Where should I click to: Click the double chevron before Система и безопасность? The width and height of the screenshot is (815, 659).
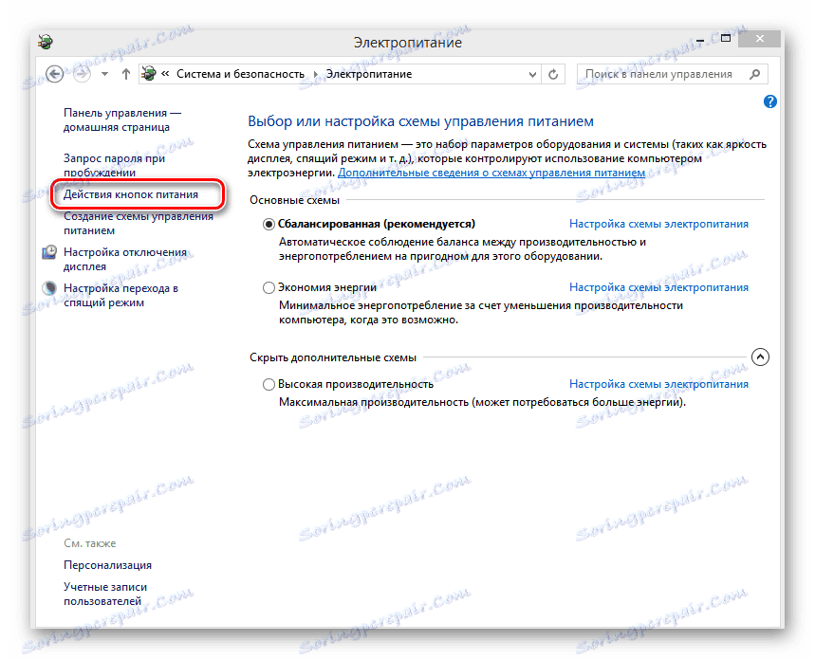click(x=165, y=74)
